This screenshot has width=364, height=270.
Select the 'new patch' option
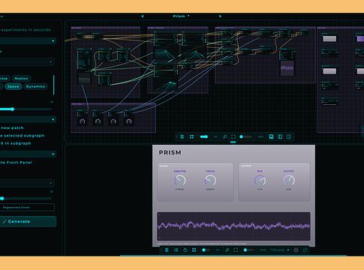(x=12, y=127)
